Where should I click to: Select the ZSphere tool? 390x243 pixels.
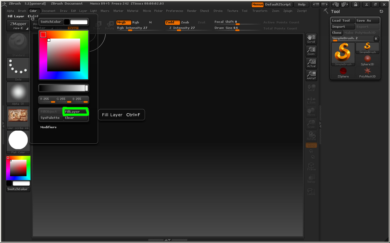point(343,73)
